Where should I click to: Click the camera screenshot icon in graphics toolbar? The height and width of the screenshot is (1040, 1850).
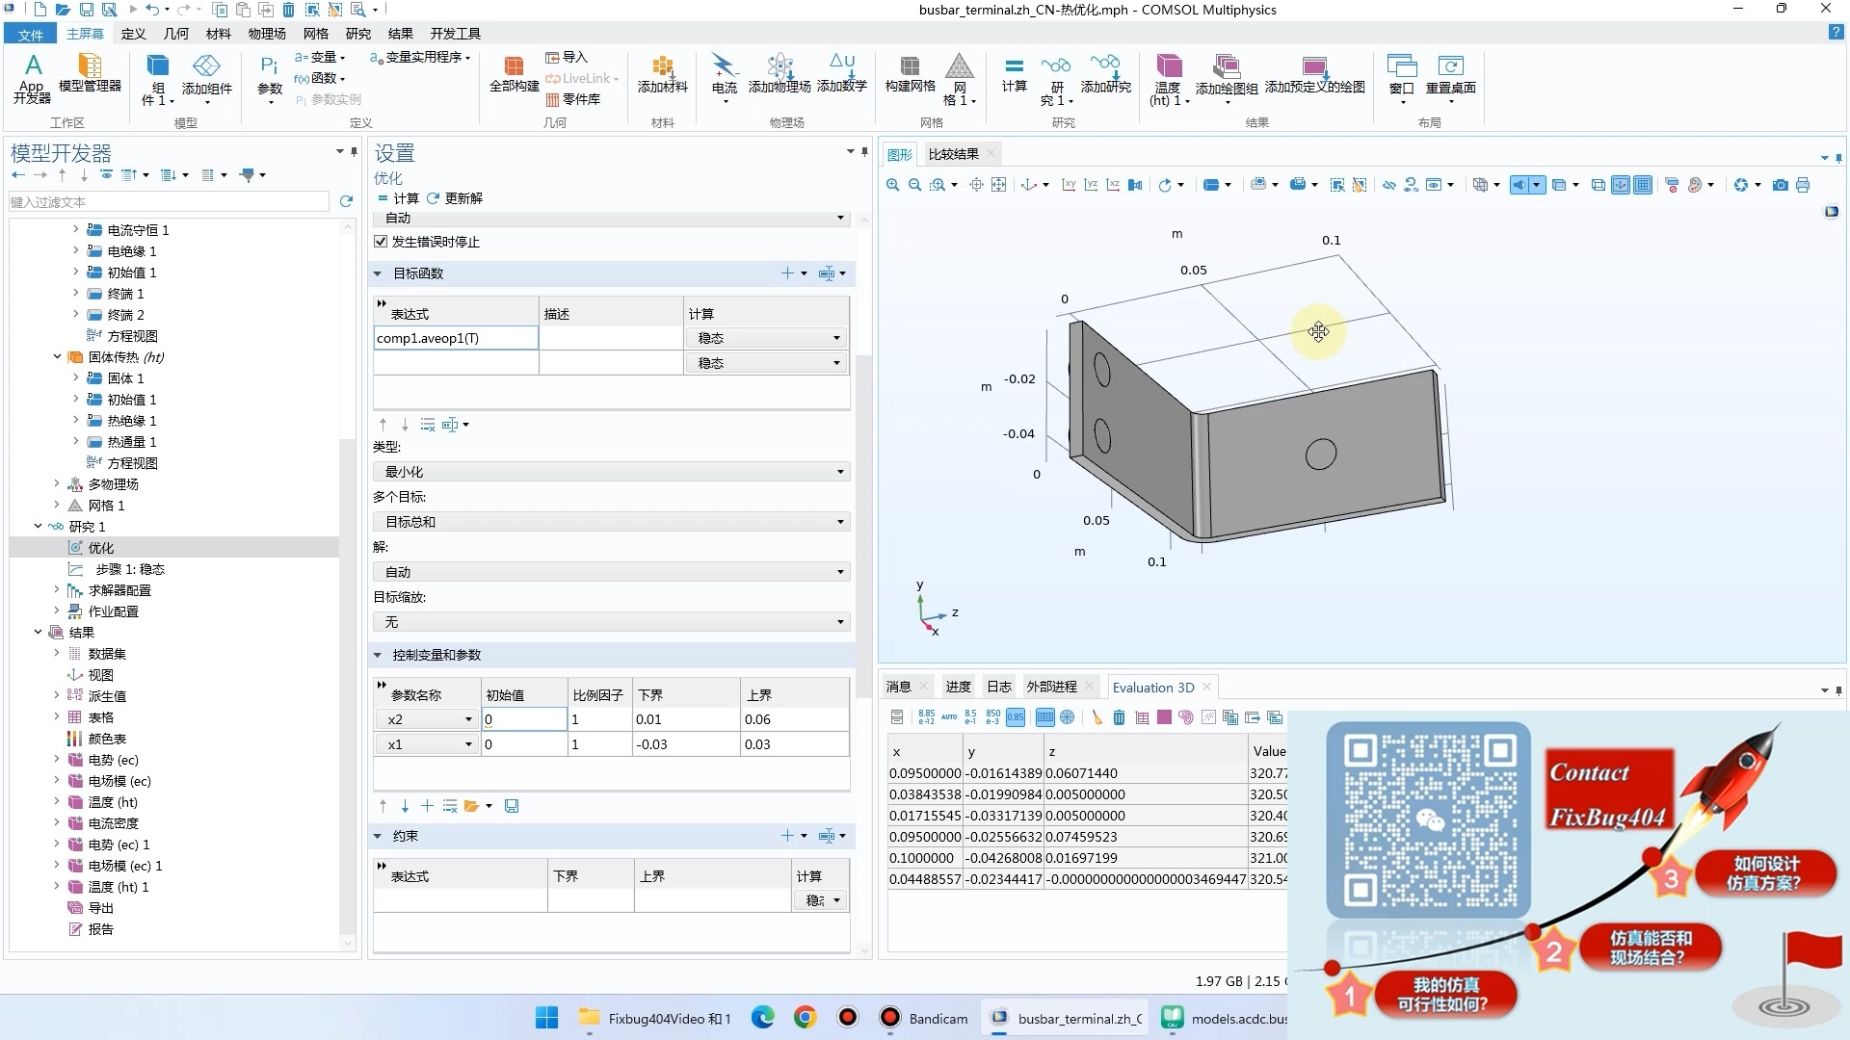coord(1780,185)
